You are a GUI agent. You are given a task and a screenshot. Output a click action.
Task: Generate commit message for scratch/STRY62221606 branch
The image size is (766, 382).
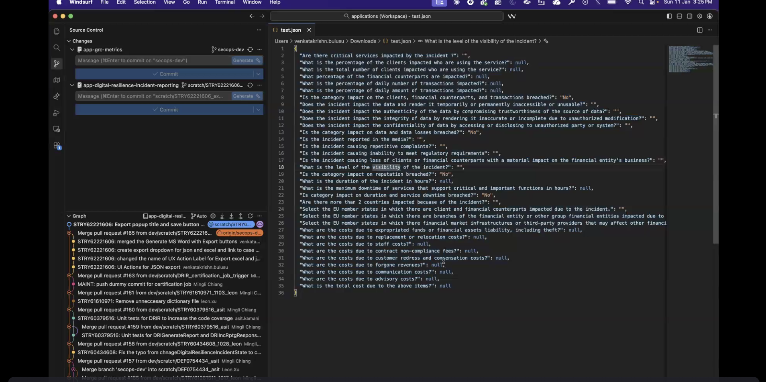pos(247,96)
